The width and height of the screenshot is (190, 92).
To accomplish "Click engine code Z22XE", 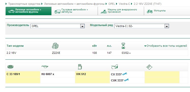I will tap(56, 53).
